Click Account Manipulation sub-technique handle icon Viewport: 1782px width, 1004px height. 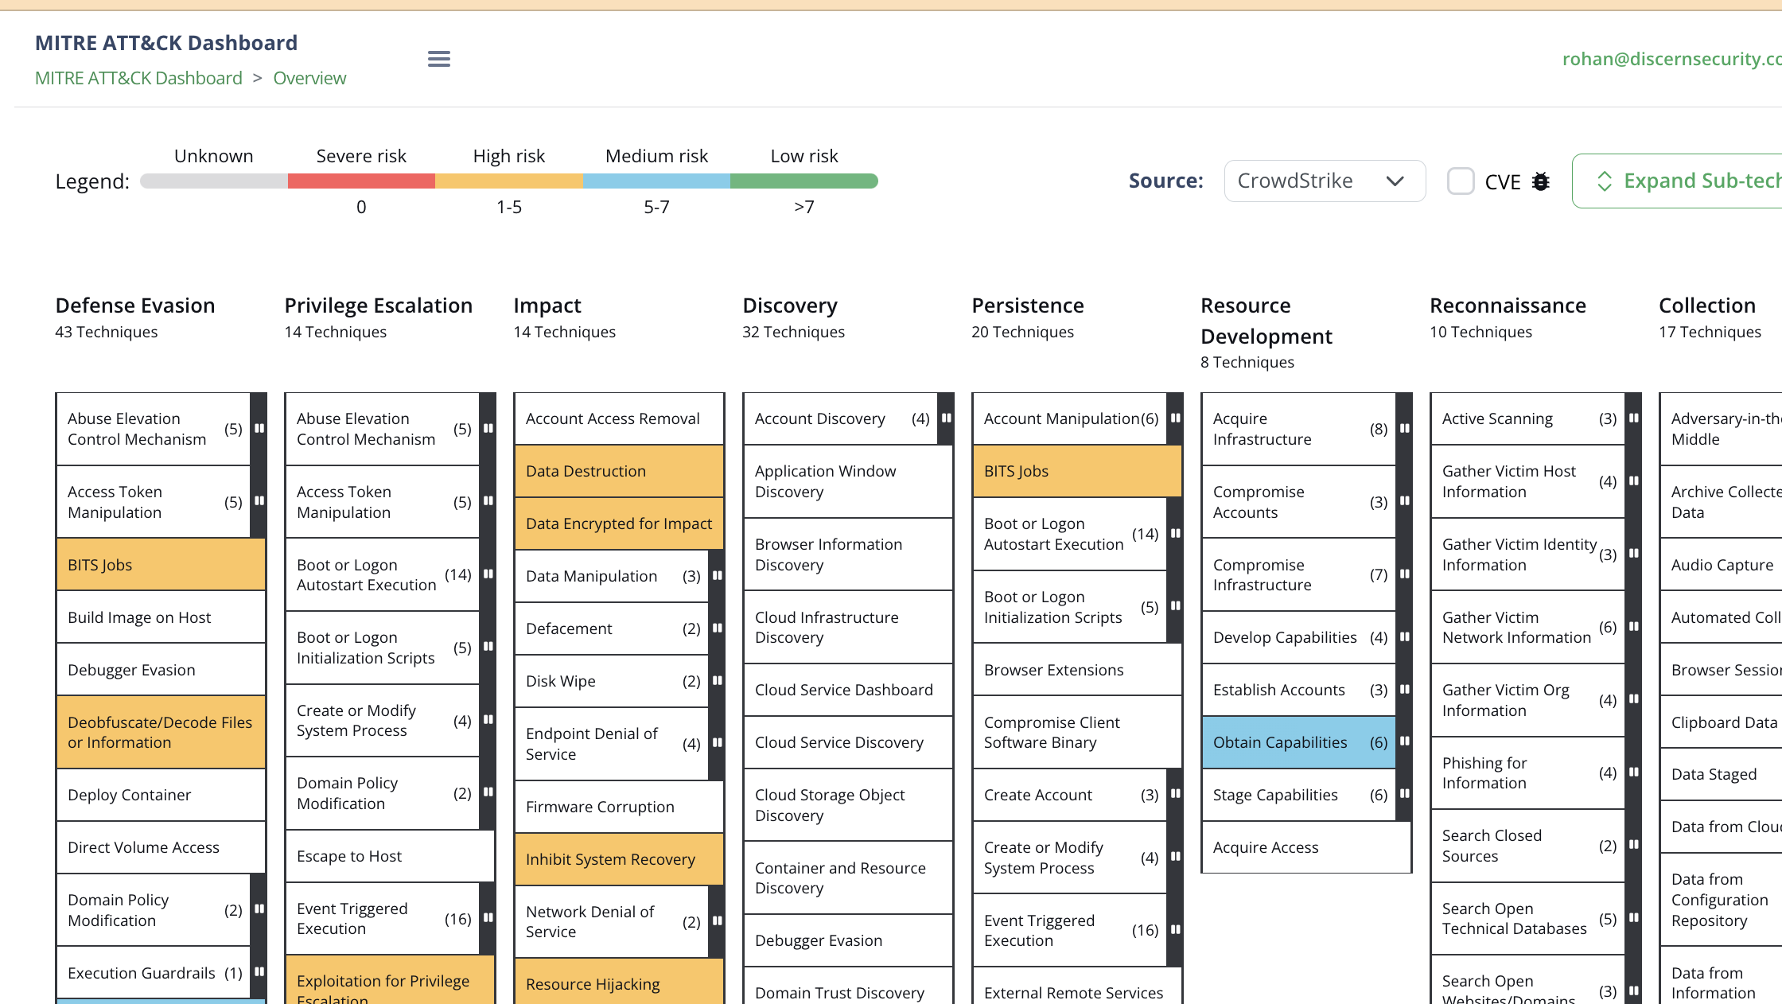point(1175,418)
